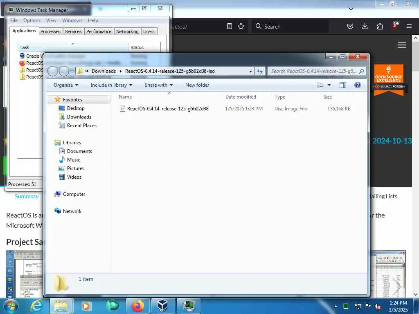This screenshot has width=419, height=314.
Task: Open Task Manager View menu
Action: click(51, 20)
